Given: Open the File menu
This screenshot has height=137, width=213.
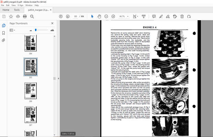Looking at the screenshot, I should 3,5.
